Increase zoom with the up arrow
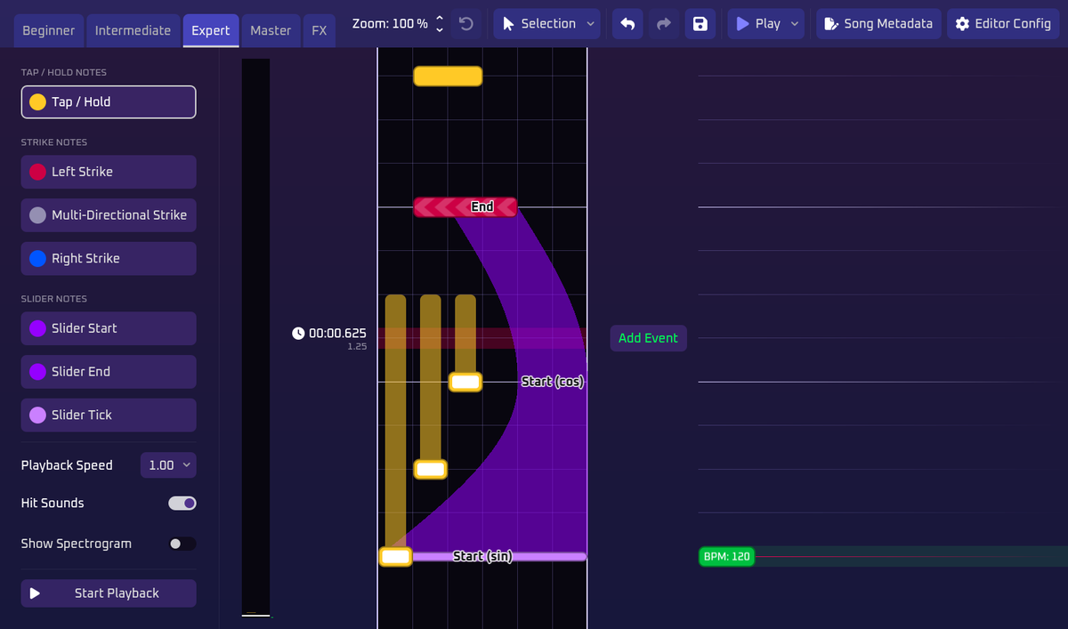The image size is (1068, 629). pos(439,18)
